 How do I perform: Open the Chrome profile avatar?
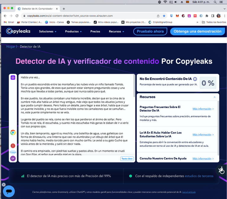coord(219,16)
